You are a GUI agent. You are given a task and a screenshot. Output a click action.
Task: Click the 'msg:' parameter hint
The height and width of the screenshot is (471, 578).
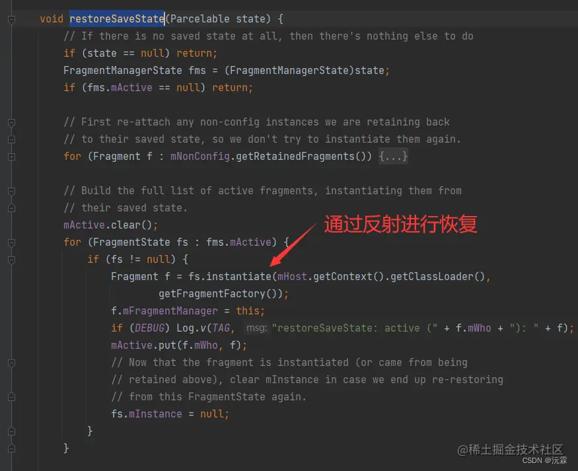256,328
